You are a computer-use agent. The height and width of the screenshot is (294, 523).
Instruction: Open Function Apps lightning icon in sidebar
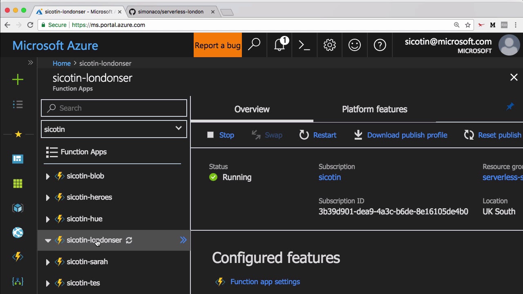18,257
